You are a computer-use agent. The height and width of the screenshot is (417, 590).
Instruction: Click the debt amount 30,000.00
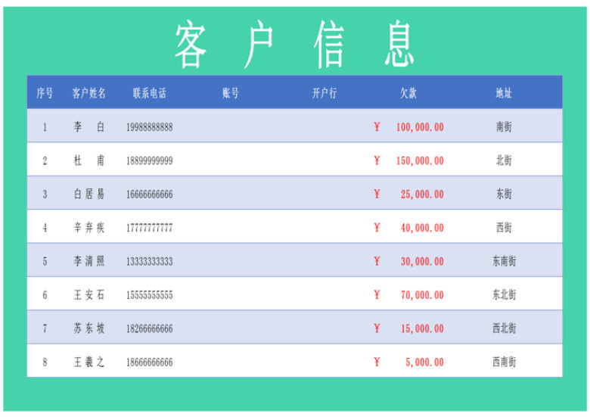click(x=422, y=262)
